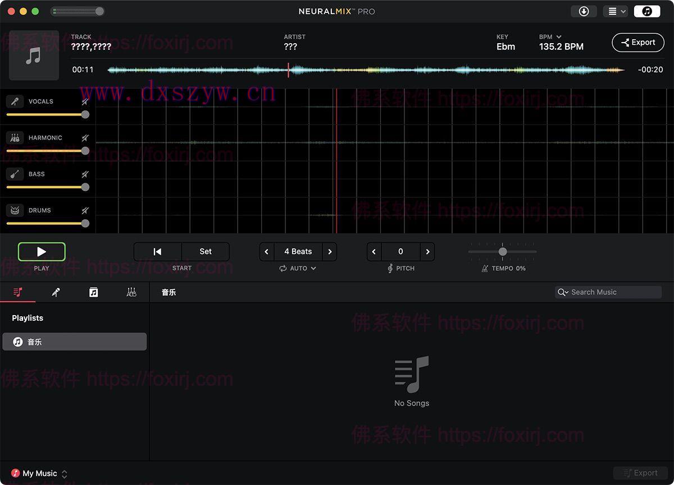Jump to the start point
Screen dimensions: 674x485
pyautogui.click(x=158, y=252)
